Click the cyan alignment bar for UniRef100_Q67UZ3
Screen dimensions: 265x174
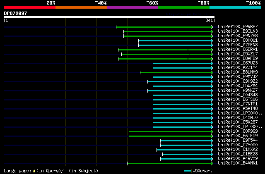182,64
